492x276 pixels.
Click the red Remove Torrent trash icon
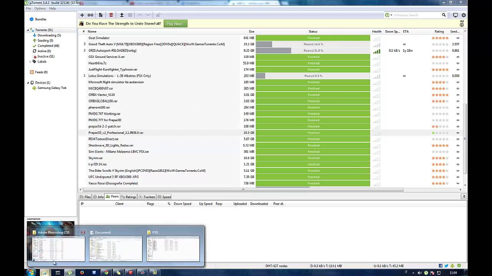111,15
